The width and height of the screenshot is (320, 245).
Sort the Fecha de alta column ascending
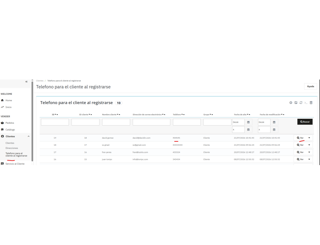point(249,115)
